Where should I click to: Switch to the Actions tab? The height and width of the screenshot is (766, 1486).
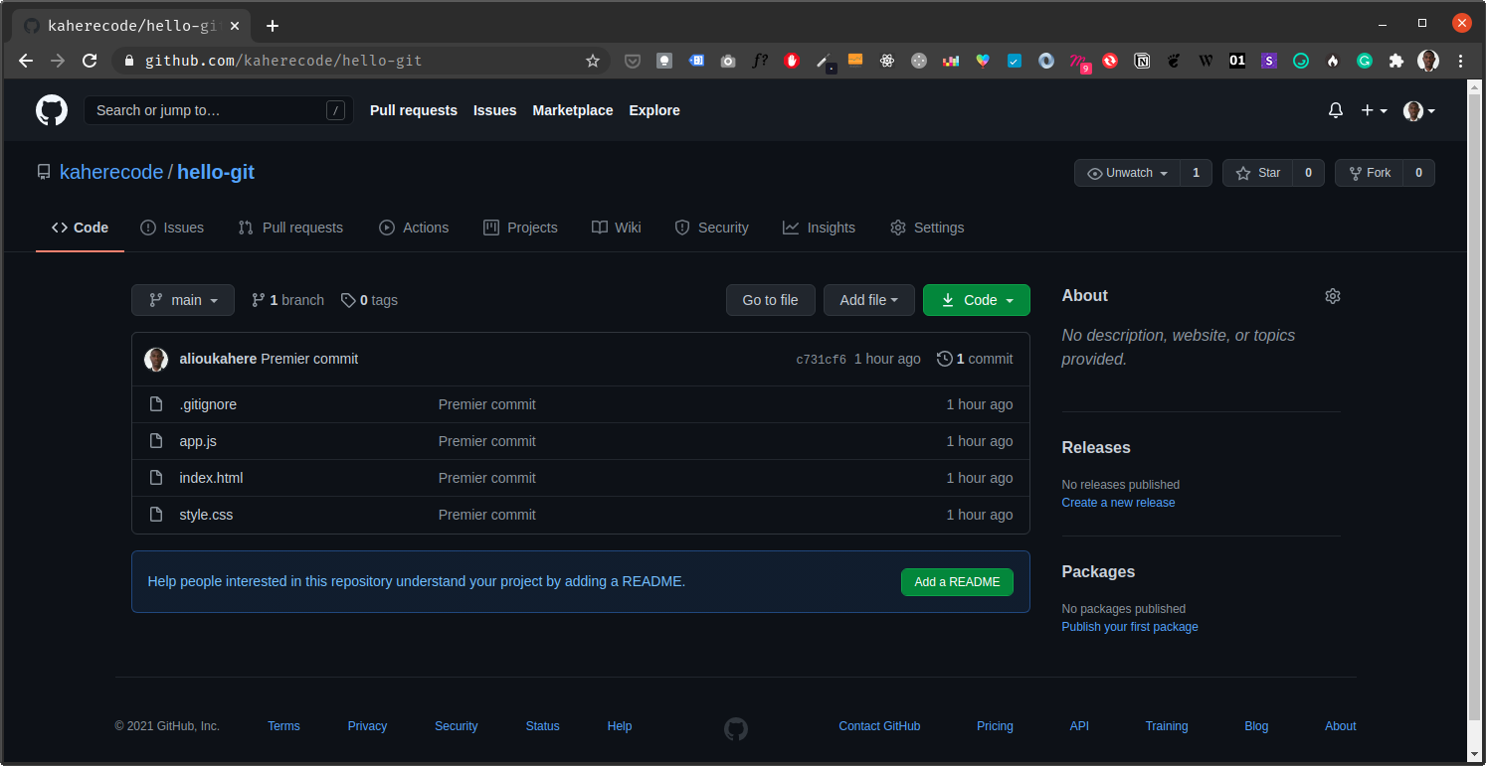pyautogui.click(x=414, y=228)
